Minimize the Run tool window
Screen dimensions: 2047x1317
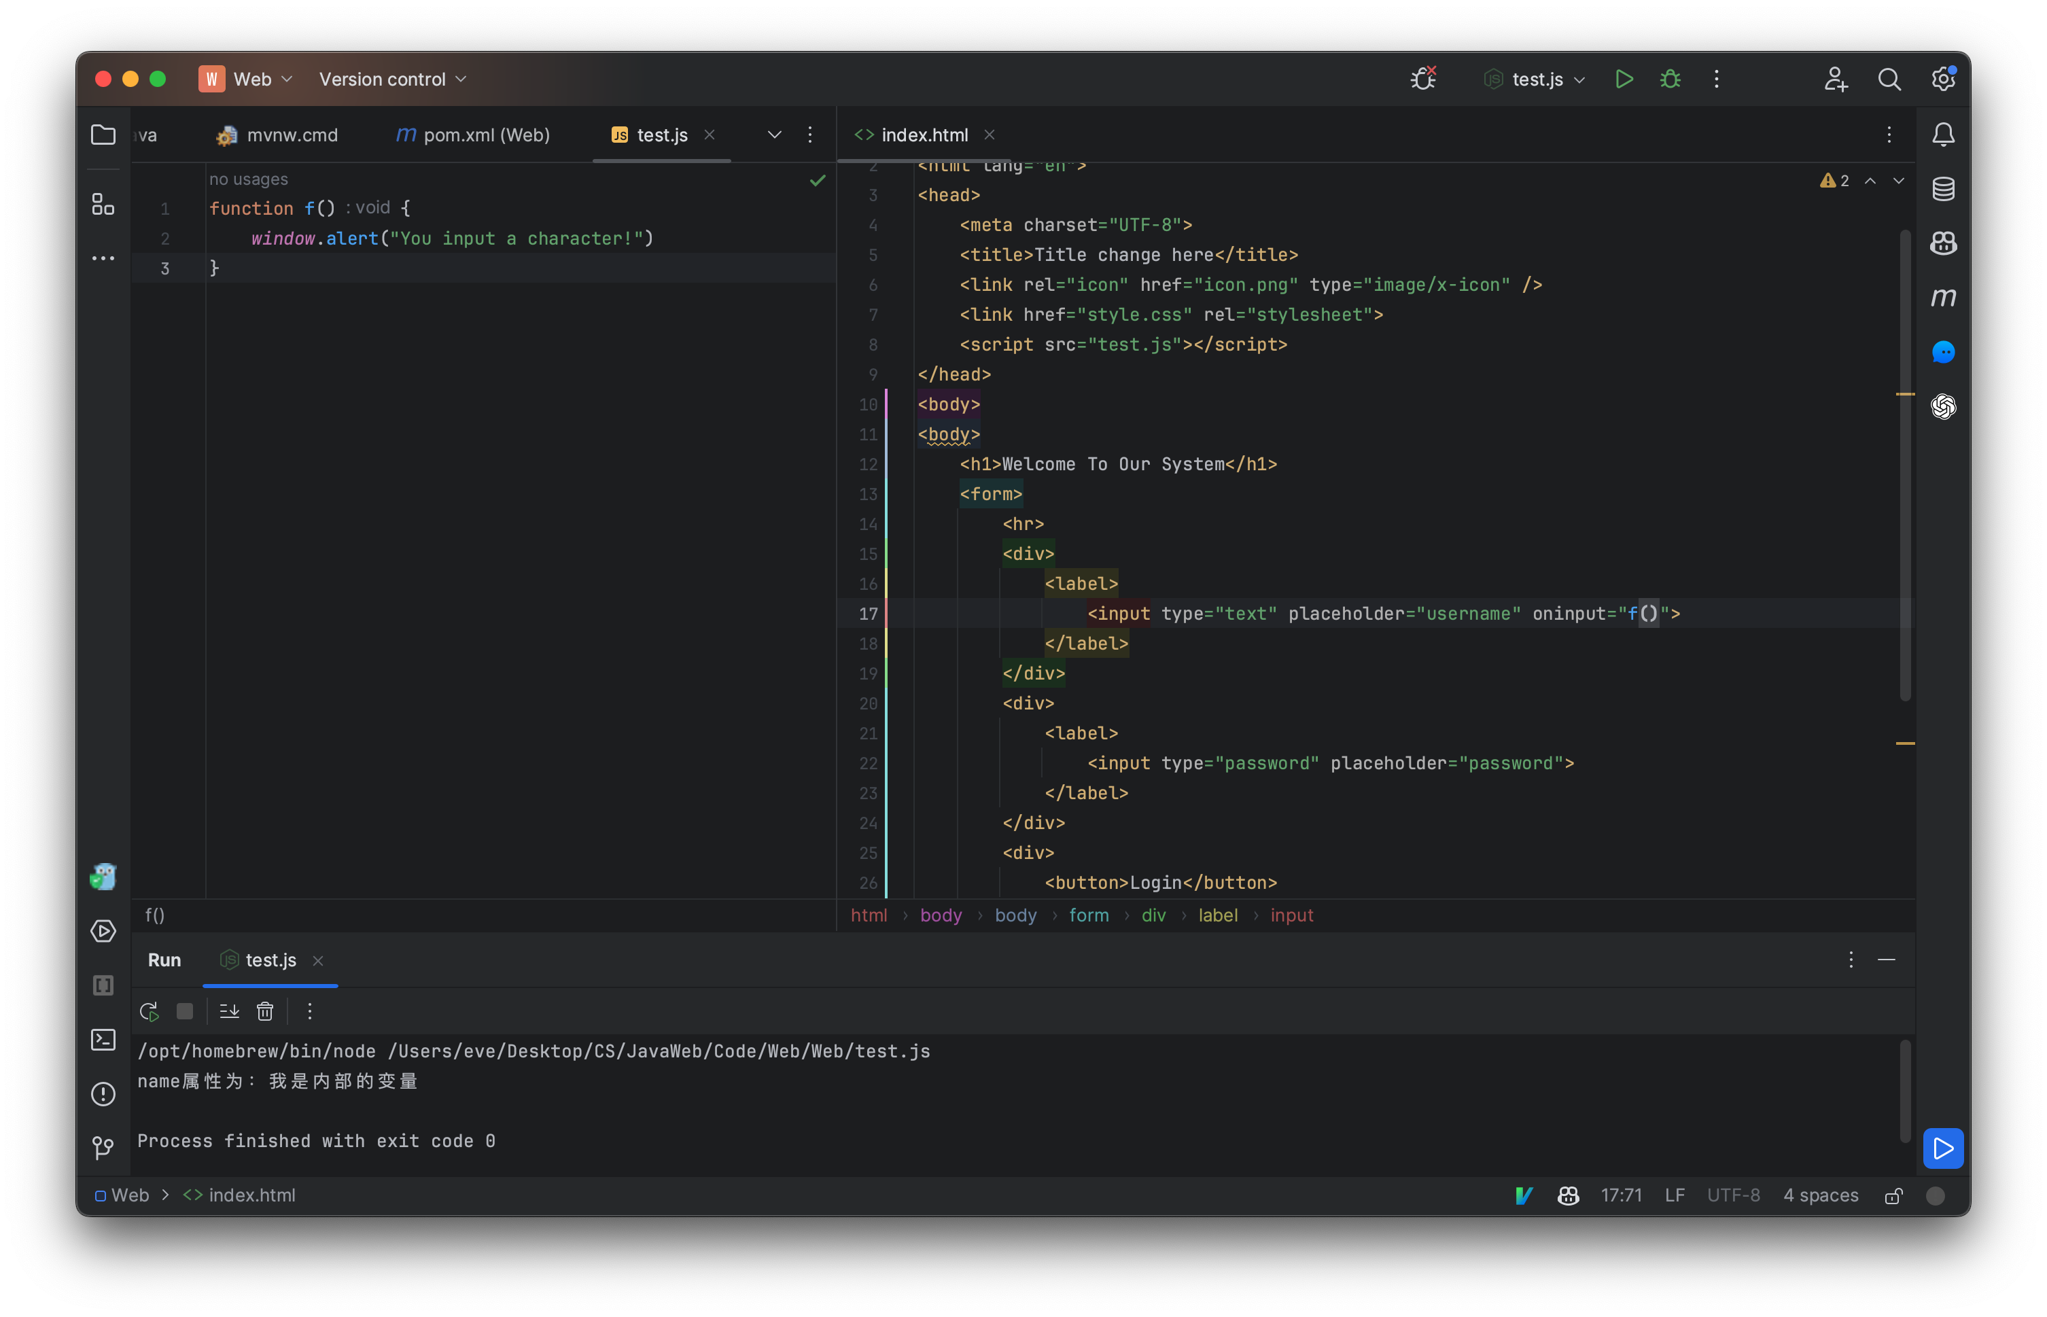(x=1886, y=960)
